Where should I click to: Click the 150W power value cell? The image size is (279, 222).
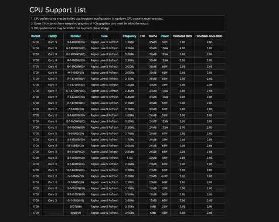(165, 48)
